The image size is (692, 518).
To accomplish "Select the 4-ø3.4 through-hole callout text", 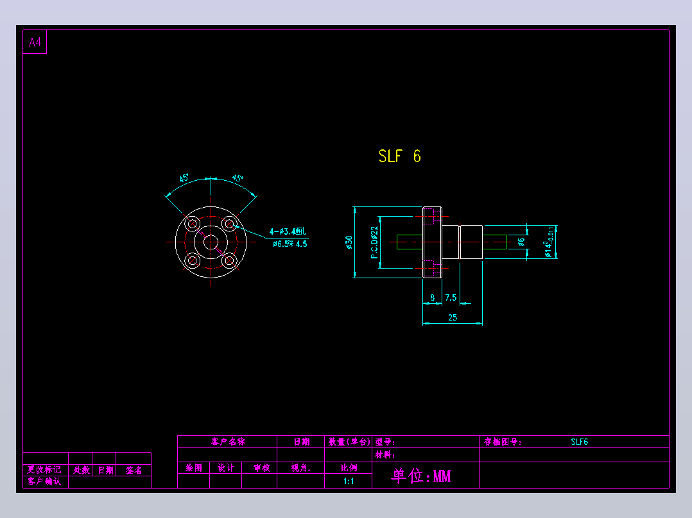I will point(288,231).
